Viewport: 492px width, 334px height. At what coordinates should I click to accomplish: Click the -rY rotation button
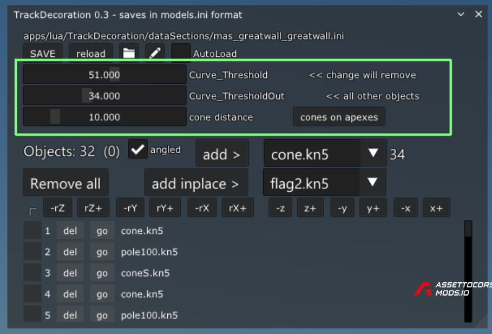click(x=130, y=207)
